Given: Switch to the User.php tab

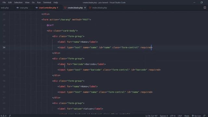Looking at the screenshot, I should (x=24, y=8).
